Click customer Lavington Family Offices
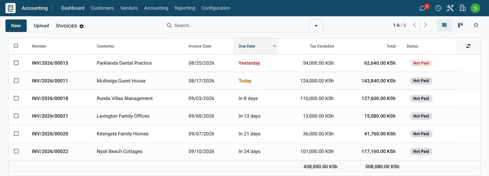 [x=123, y=116]
